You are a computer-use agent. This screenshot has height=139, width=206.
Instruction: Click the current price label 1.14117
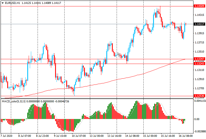coord(199,24)
